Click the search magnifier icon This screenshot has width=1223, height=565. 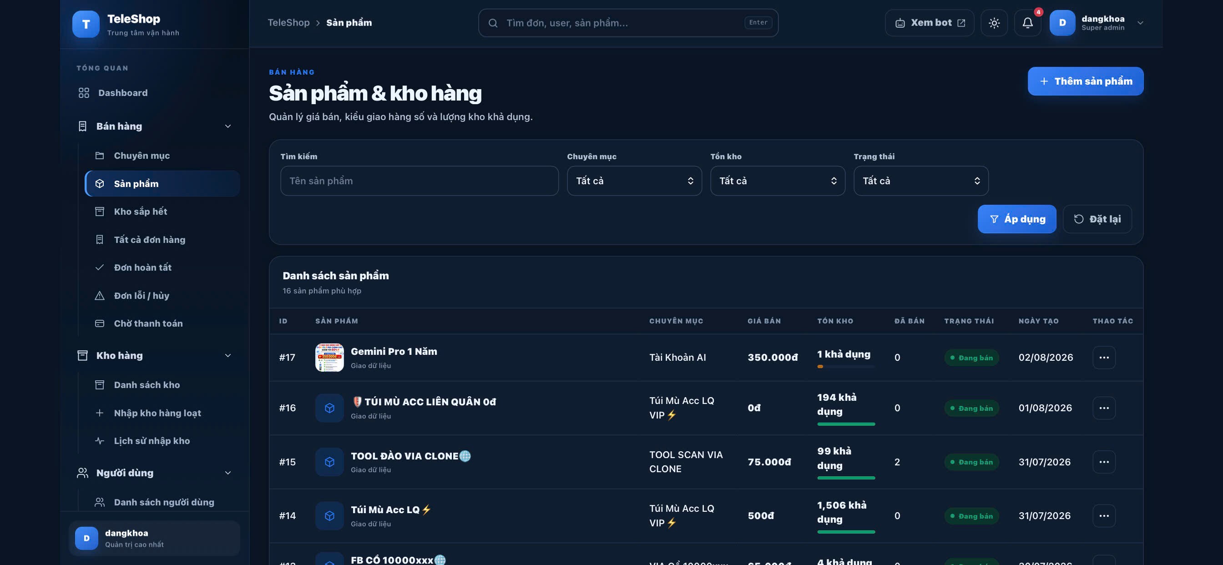493,23
